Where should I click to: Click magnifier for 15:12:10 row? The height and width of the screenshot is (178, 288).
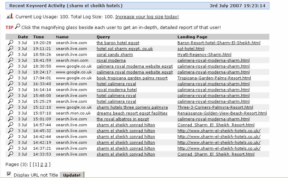[x=11, y=107]
